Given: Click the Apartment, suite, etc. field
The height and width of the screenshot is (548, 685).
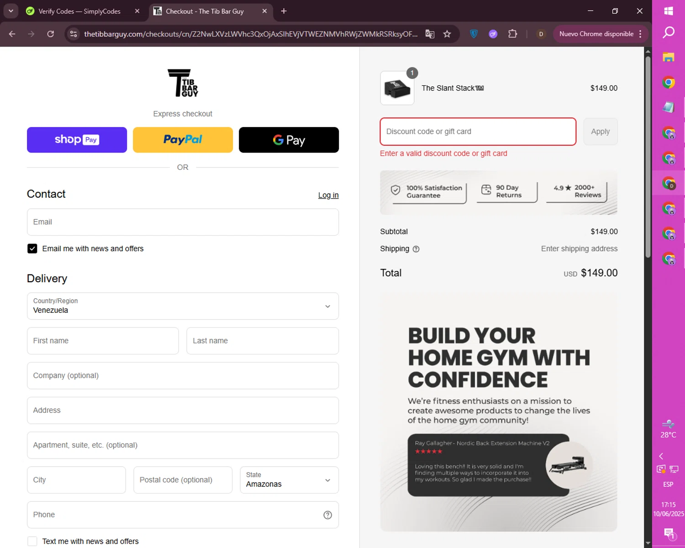Looking at the screenshot, I should click(x=183, y=445).
